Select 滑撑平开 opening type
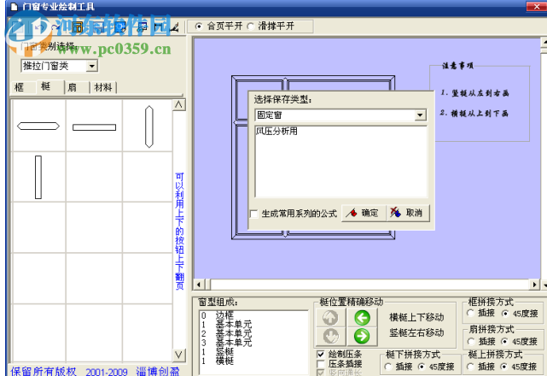547x376 pixels. (x=251, y=26)
